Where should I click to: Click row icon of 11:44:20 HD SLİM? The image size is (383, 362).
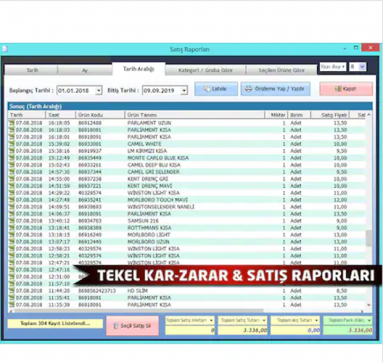[12, 291]
